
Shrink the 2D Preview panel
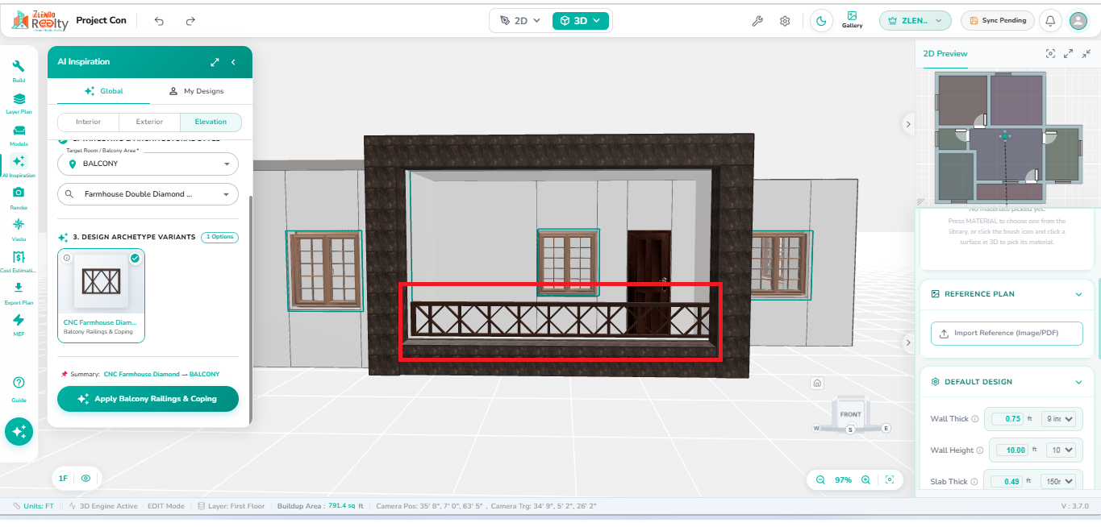[1086, 54]
